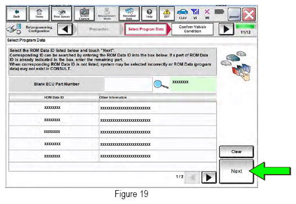Click the third row's Other Information cell
Viewport: 296px width, 204px height.
click(158, 132)
